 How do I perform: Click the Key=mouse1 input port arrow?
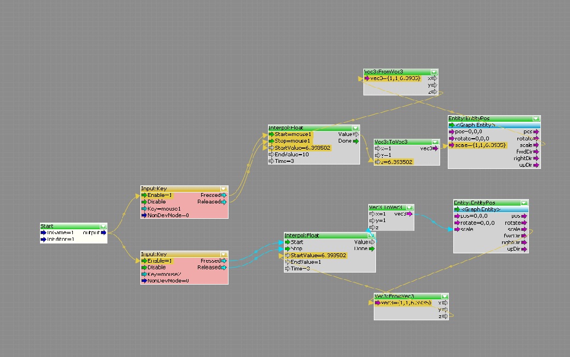click(144, 209)
